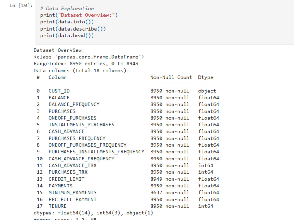Click the print(data.head()) code line
This screenshot has height=220, width=294.
[67, 35]
